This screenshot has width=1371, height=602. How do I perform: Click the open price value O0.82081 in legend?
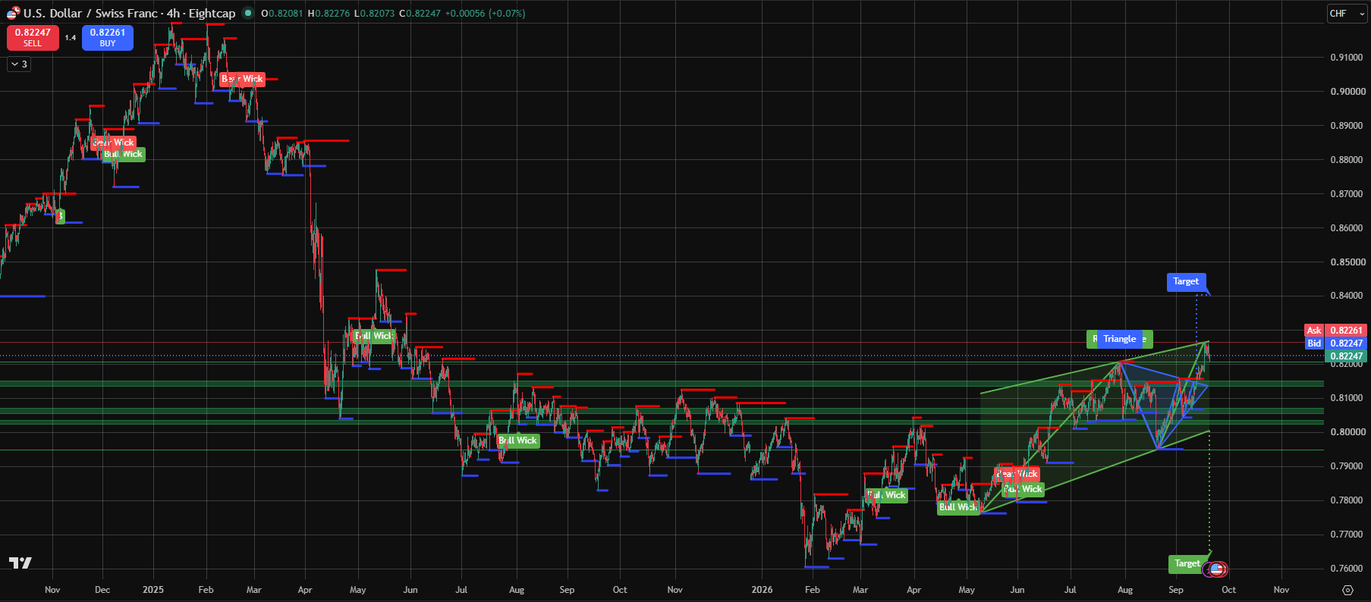pos(282,14)
